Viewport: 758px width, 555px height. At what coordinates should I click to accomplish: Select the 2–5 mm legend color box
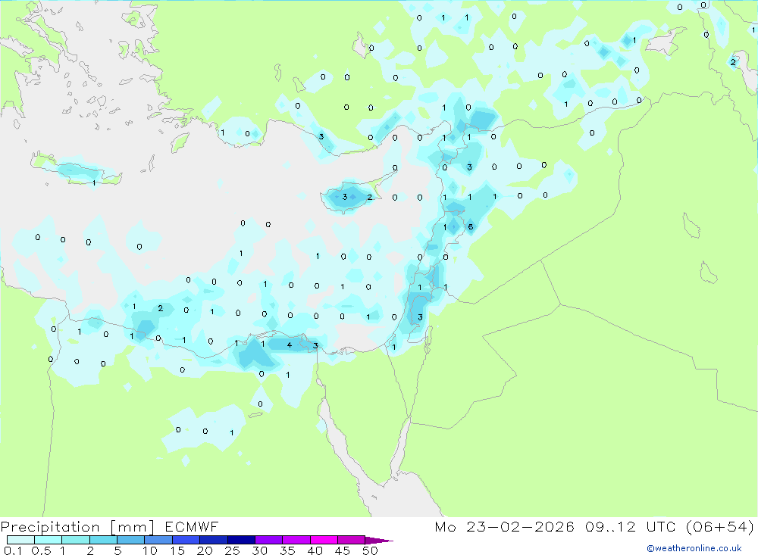[103, 540]
